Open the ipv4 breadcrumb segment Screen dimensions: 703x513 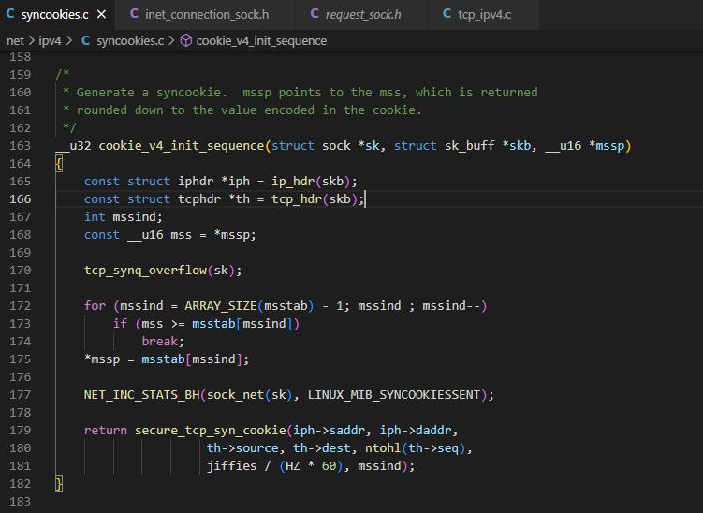(x=50, y=41)
